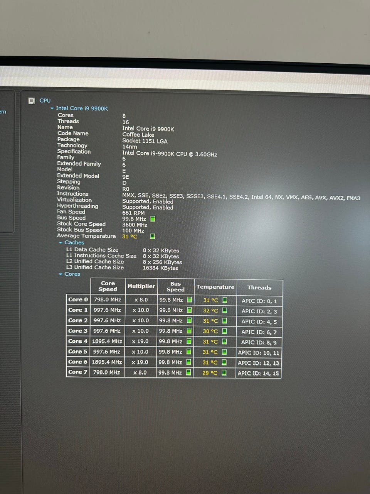Select the CPU section heading

[45, 100]
